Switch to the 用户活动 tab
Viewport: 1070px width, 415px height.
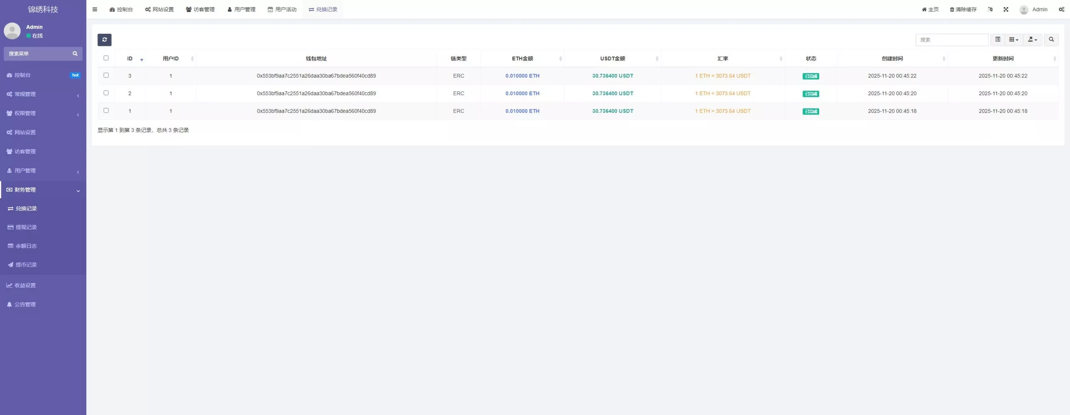coord(282,9)
